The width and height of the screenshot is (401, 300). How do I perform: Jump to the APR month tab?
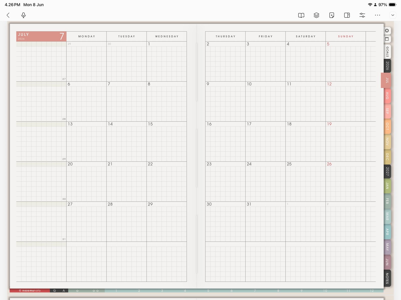pos(387,232)
